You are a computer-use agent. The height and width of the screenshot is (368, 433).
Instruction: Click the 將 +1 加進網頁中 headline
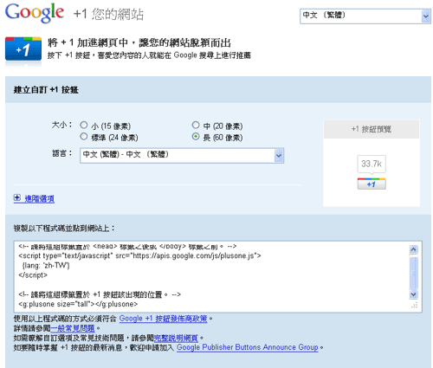pyautogui.click(x=139, y=42)
